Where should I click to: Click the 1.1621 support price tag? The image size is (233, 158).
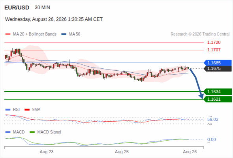[218, 99]
